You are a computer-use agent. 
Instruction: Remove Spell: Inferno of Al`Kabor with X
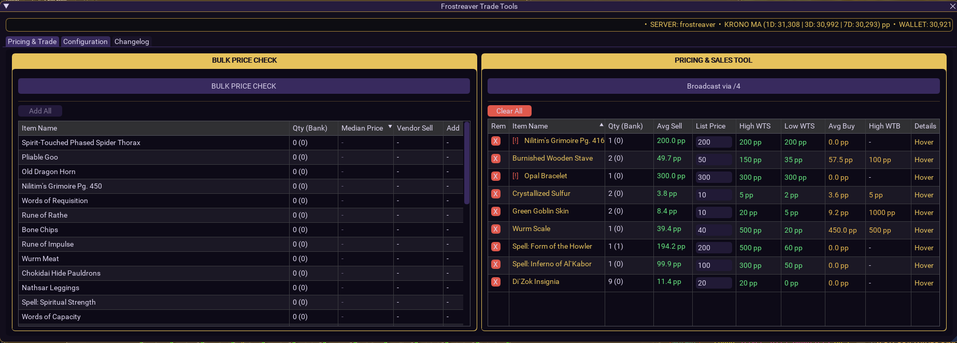click(496, 264)
